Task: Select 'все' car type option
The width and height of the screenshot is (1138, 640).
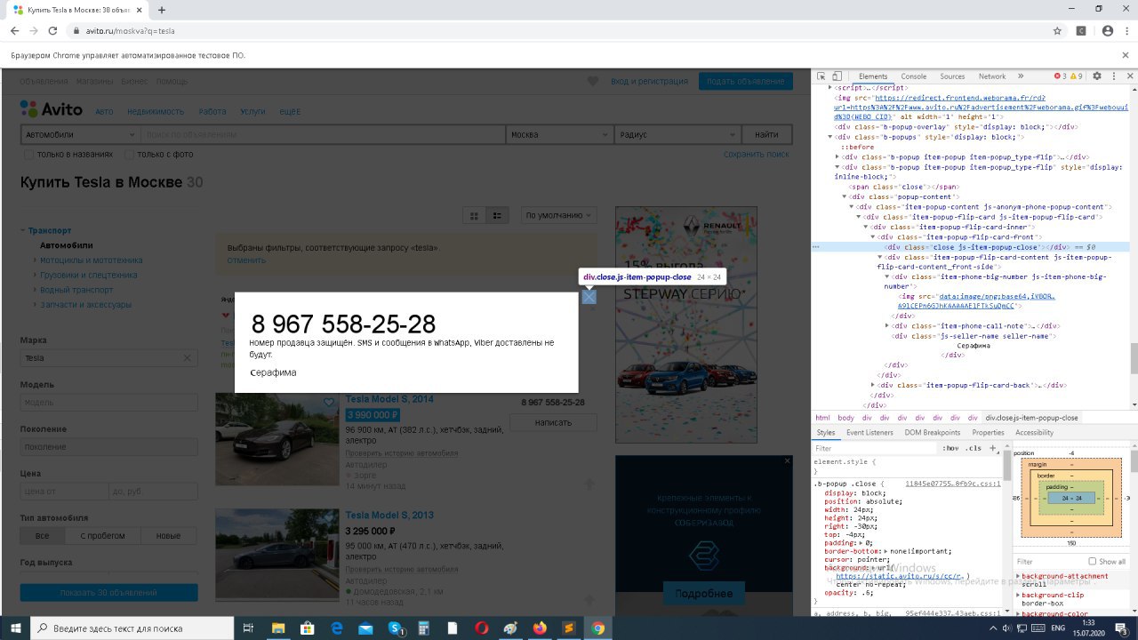Action: coord(42,536)
